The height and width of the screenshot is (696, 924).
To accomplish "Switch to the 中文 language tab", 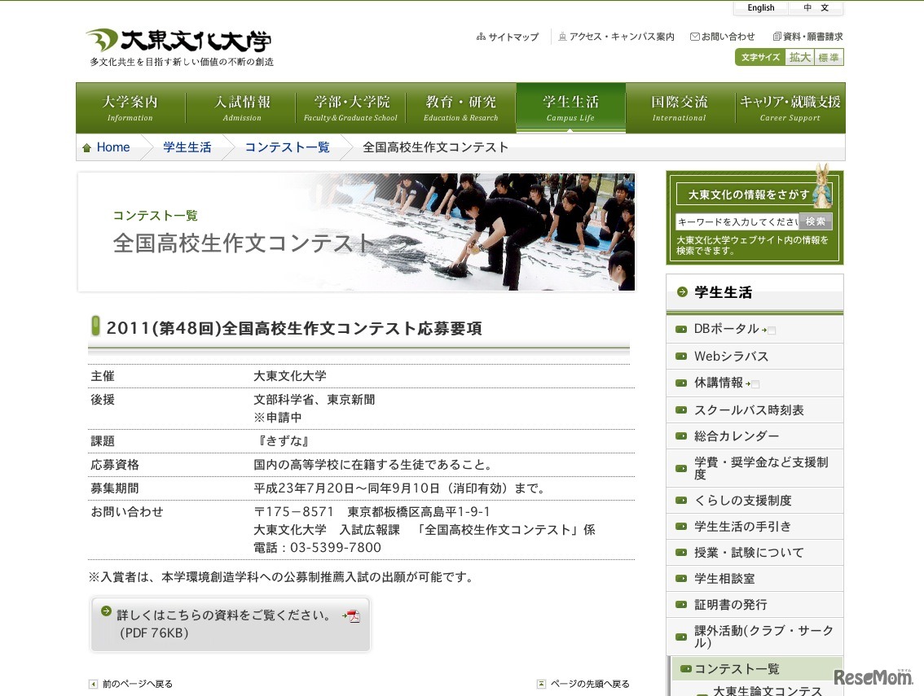I will tap(816, 7).
